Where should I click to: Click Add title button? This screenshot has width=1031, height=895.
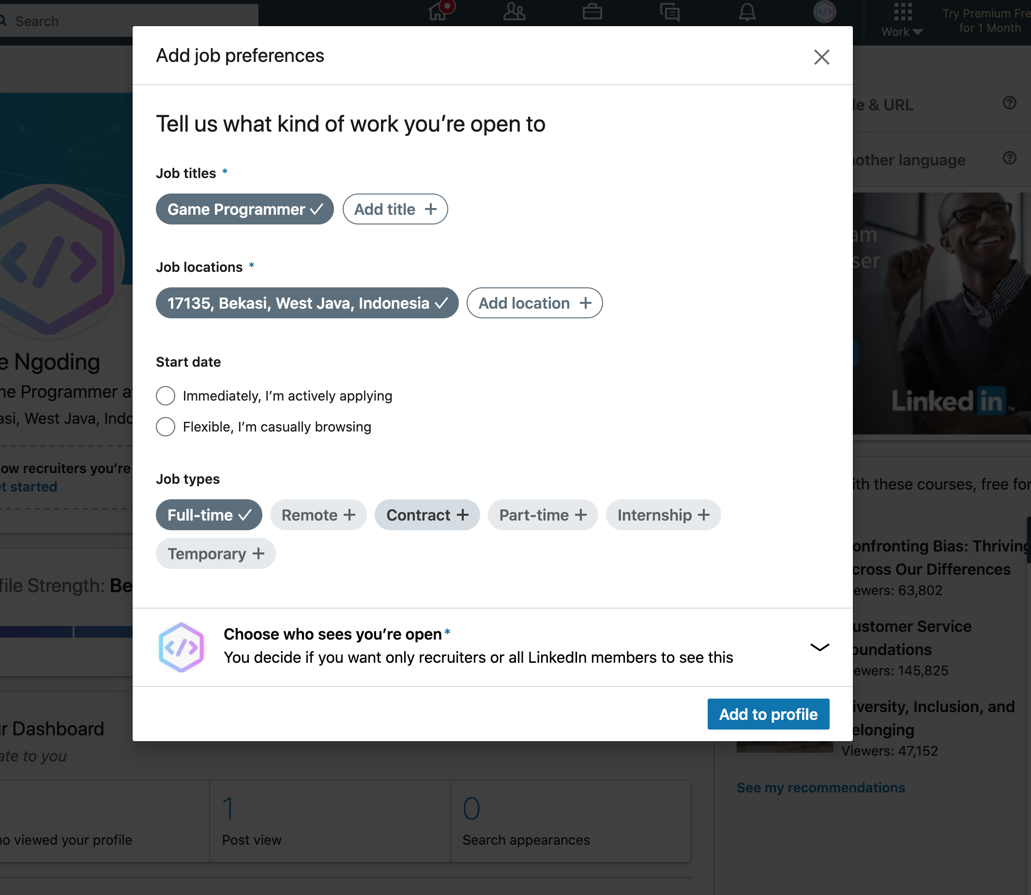click(x=395, y=209)
